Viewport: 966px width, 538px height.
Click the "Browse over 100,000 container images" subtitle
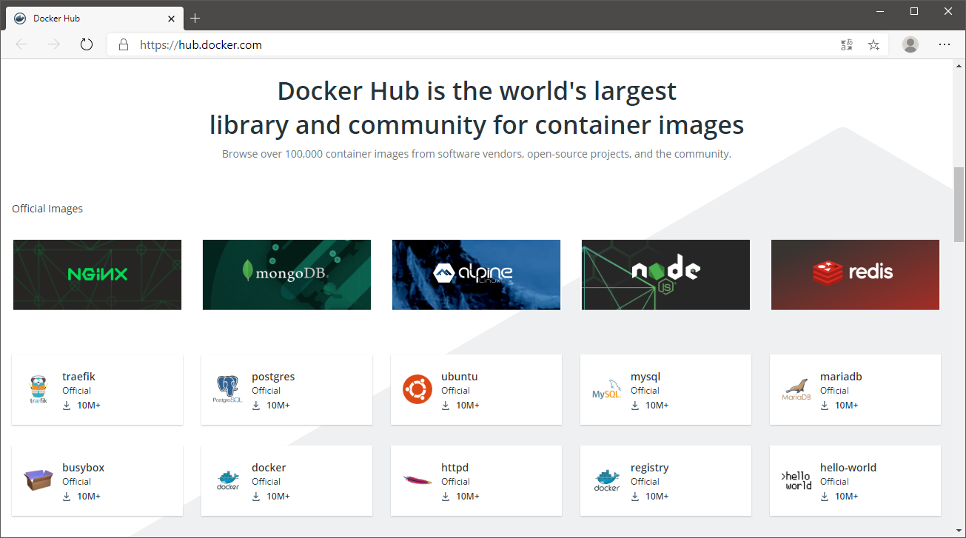(477, 154)
